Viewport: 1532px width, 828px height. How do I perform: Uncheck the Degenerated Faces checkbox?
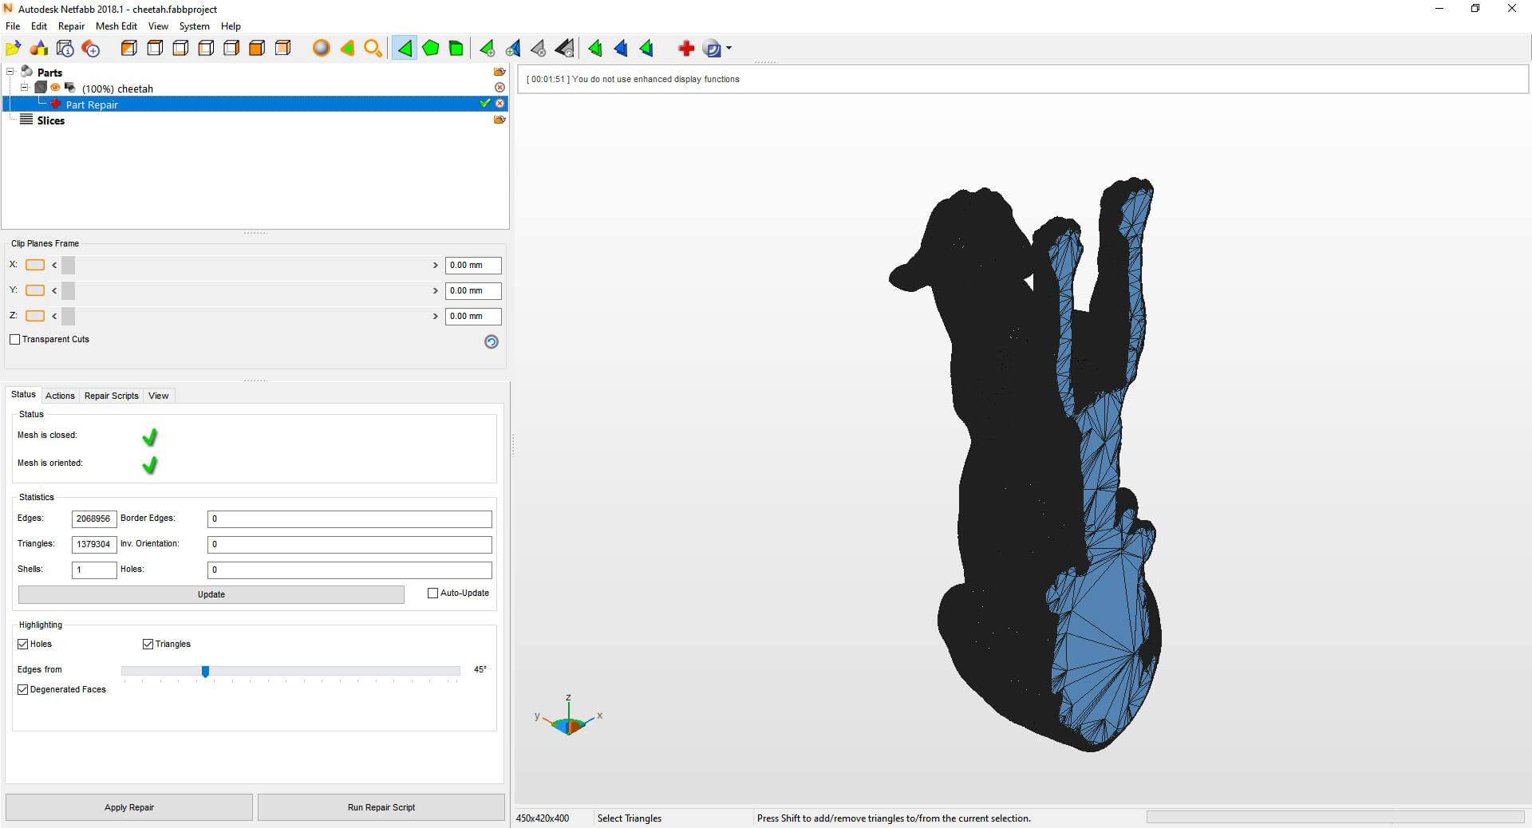[23, 689]
